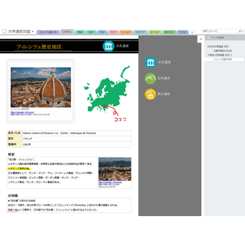Open the search scope dropdown arrow

click(x=243, y=31)
